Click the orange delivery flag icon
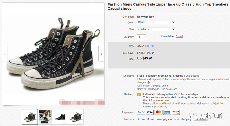Image resolution: width=230 pixels, height=126 pixels. tap(139, 95)
